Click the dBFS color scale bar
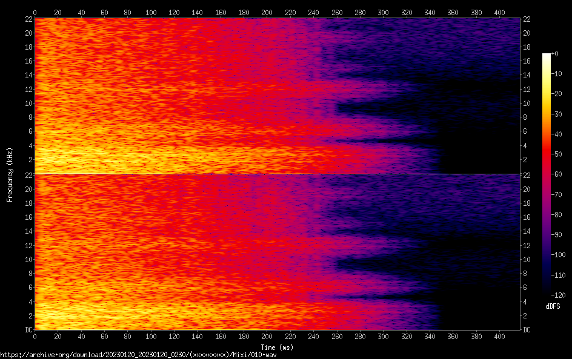The image size is (572, 359). (547, 177)
